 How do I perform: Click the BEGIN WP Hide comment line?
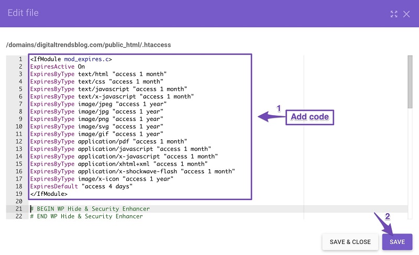(x=90, y=209)
